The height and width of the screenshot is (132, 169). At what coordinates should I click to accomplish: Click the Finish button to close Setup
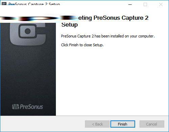click(123, 124)
